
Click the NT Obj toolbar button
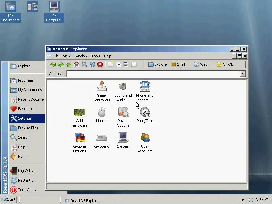[225, 64]
